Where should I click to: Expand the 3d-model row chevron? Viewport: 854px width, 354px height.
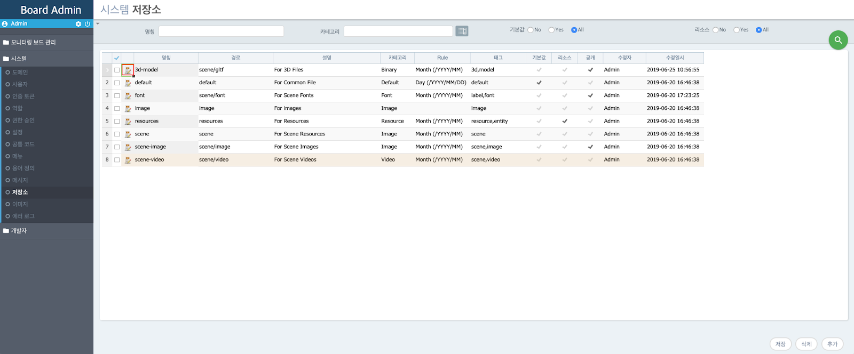pyautogui.click(x=107, y=70)
